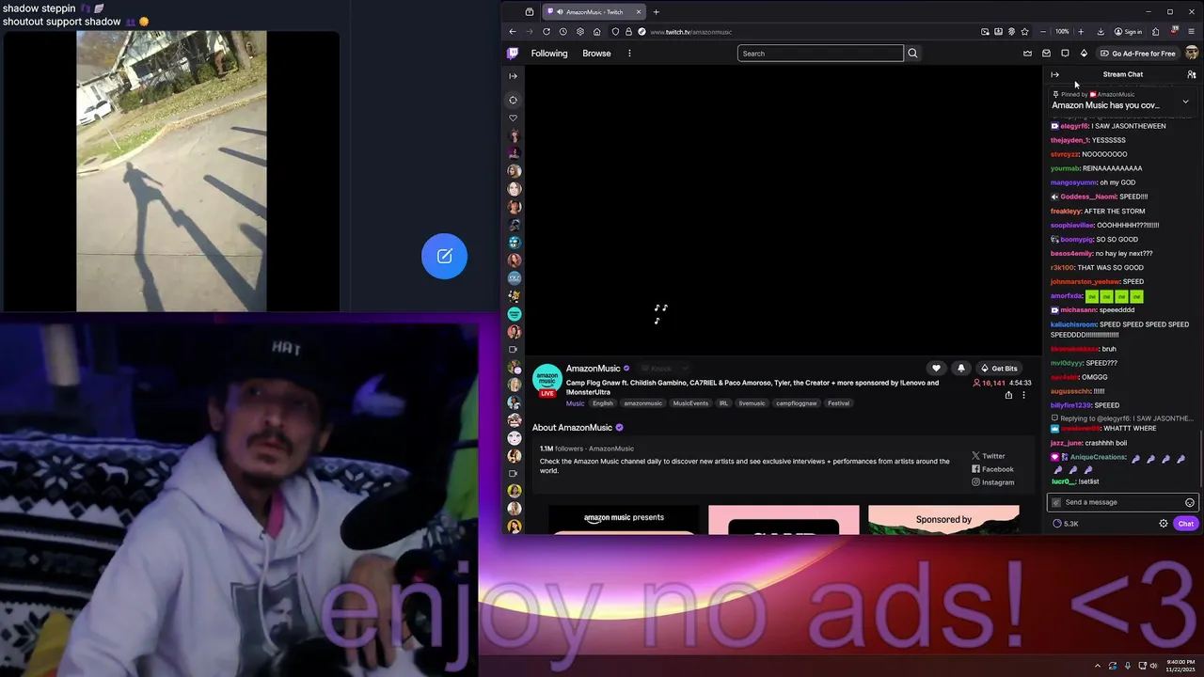This screenshot has width=1204, height=677.
Task: Click the search magnifier button
Action: pos(912,54)
